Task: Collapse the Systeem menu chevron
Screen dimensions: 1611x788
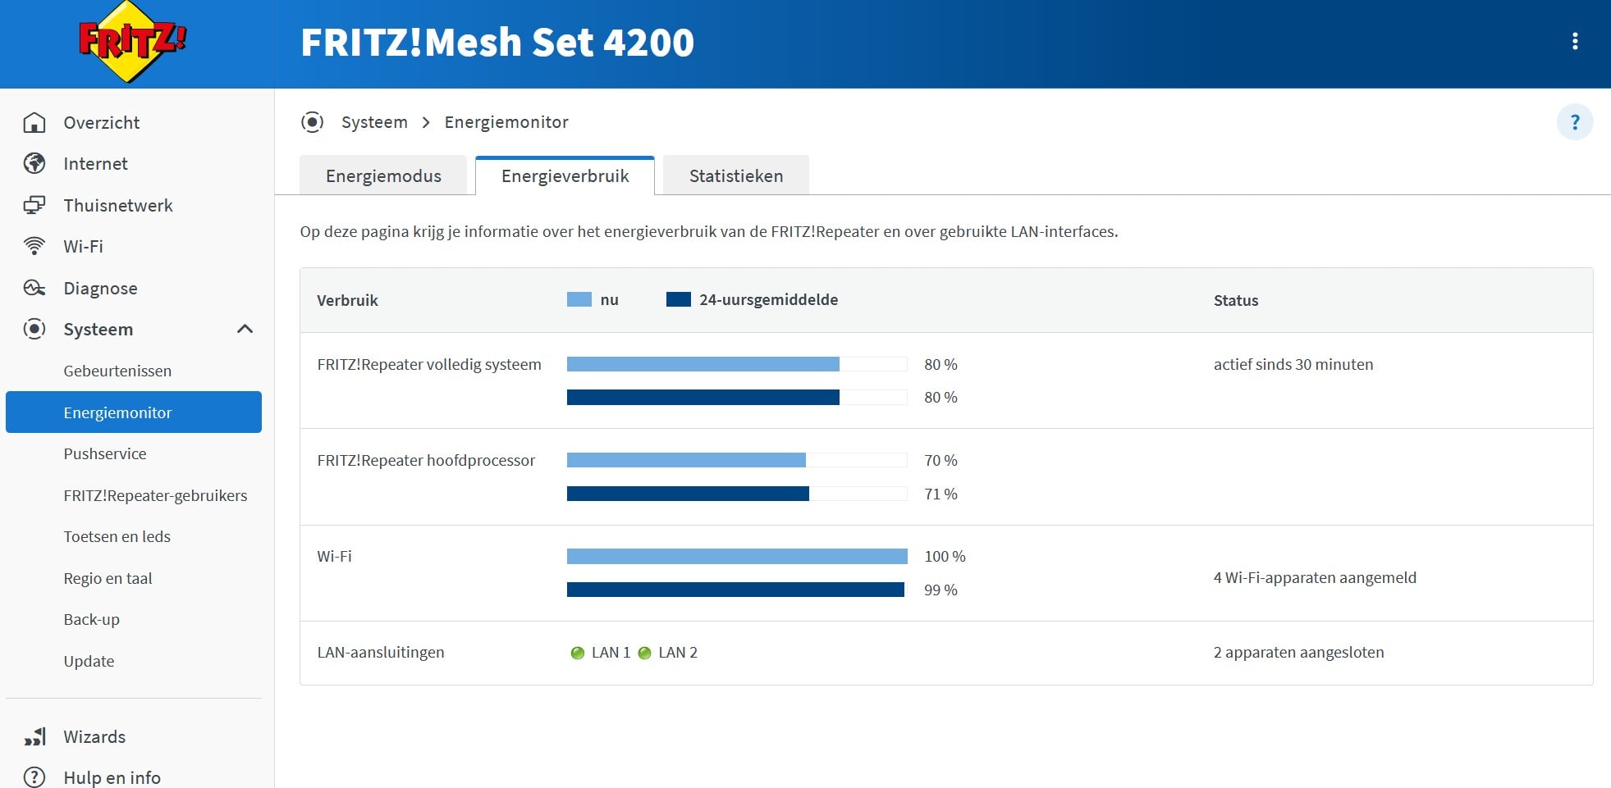Action: pyautogui.click(x=245, y=329)
